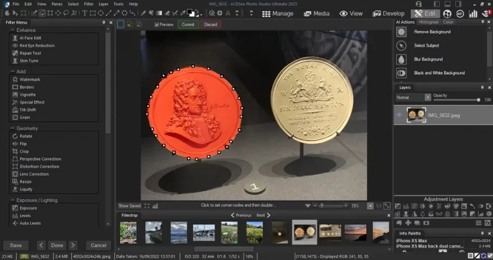This screenshot has width=493, height=260.
Task: Click the Blur Background action icon
Action: click(401, 59)
